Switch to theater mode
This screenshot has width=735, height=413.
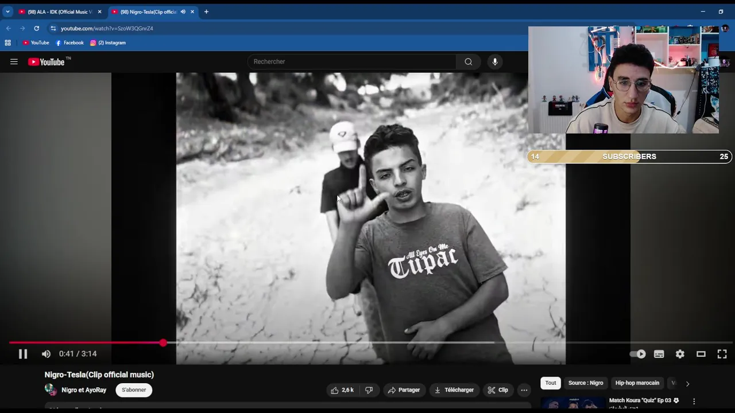(x=701, y=354)
